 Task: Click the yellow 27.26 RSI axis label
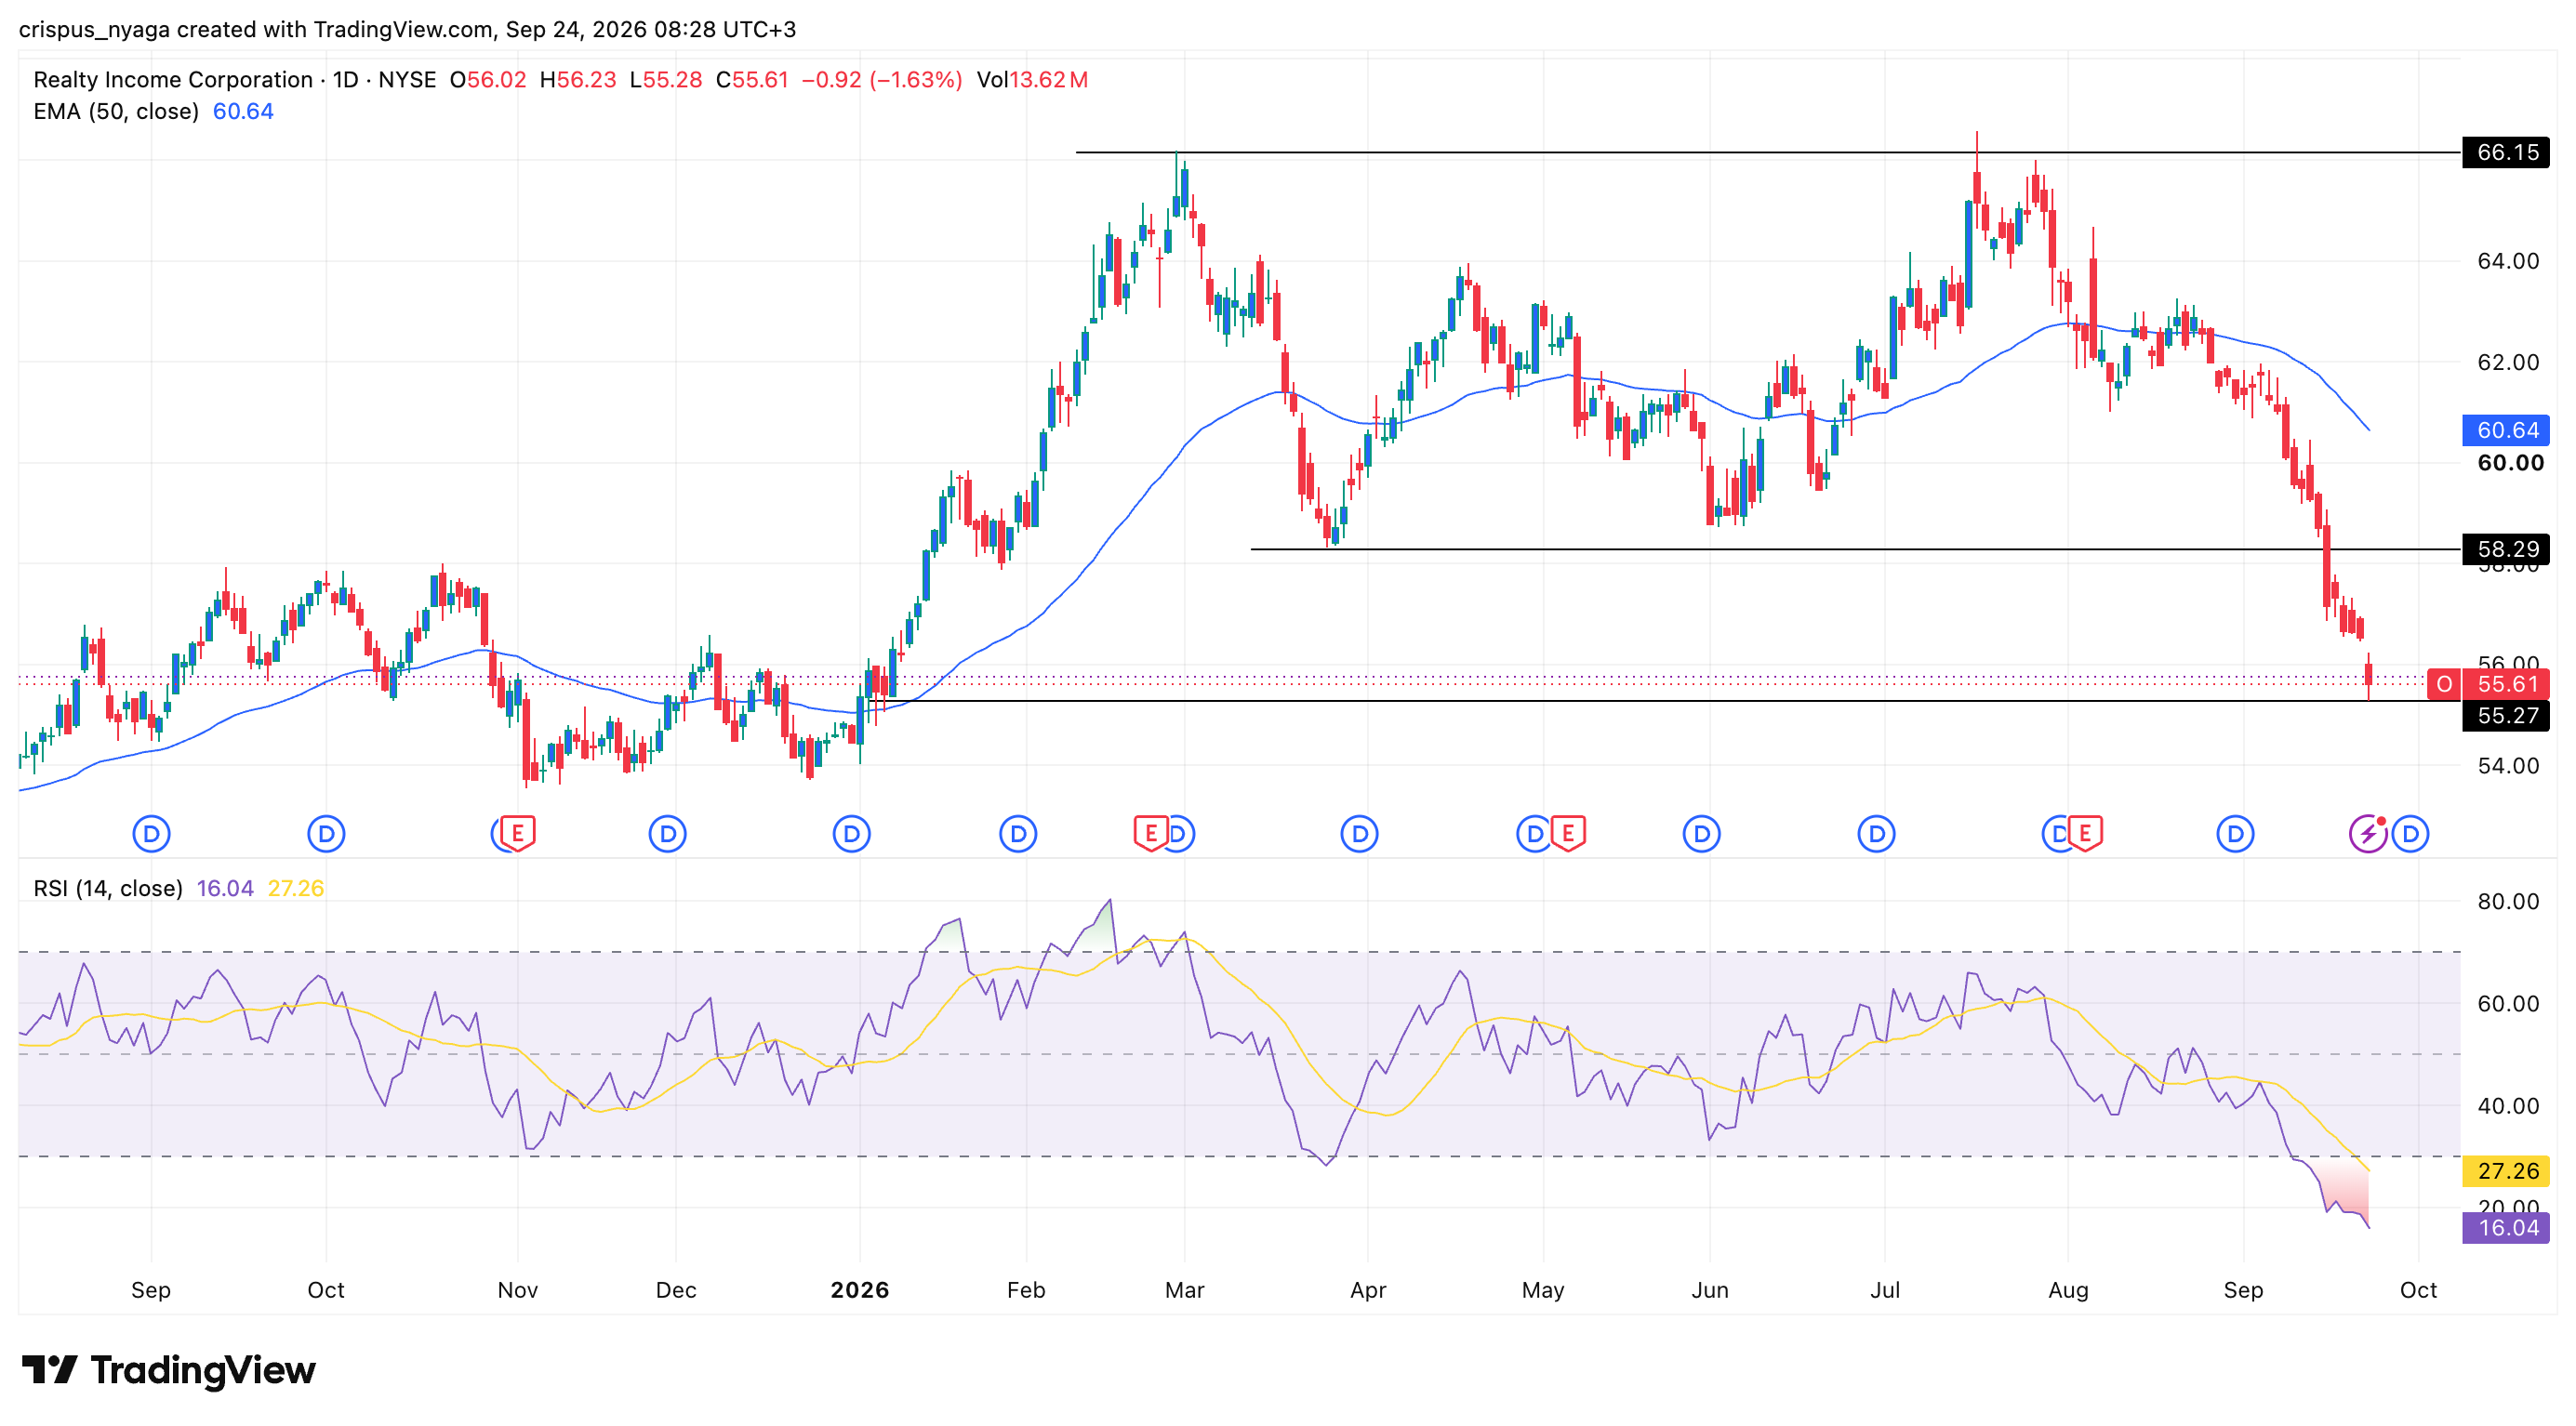pos(2507,1171)
